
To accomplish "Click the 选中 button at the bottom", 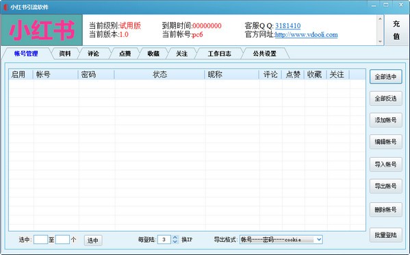I will point(93,240).
